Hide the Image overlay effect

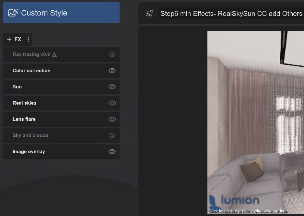(x=112, y=152)
